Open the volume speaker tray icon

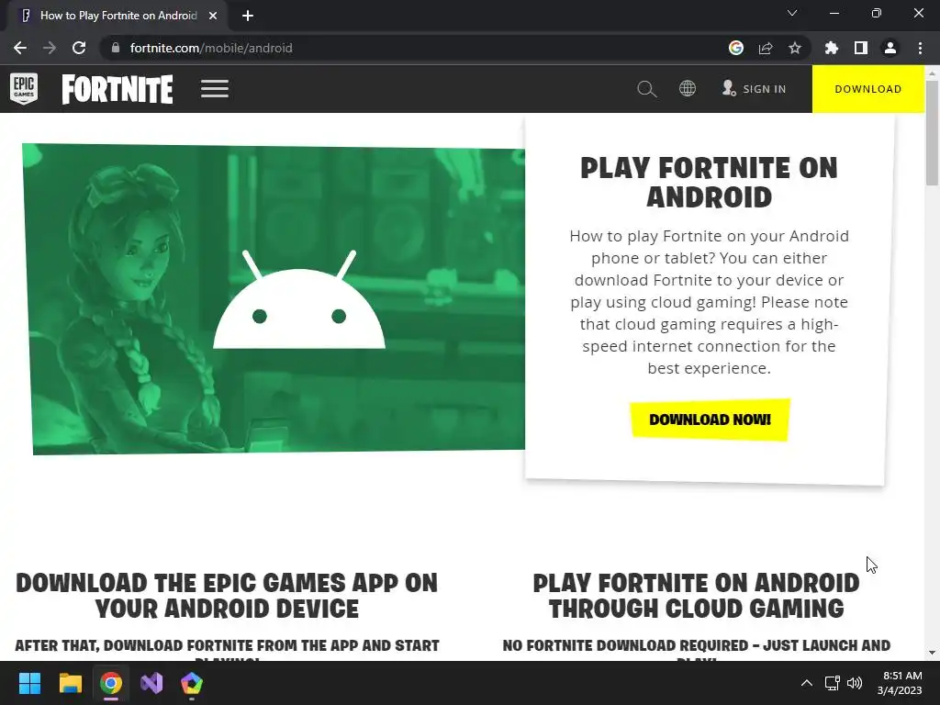click(855, 683)
